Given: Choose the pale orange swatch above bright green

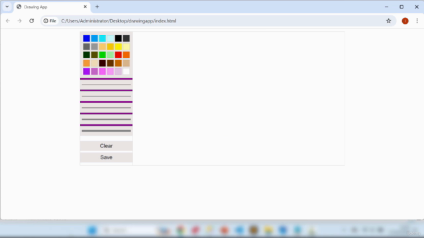Looking at the screenshot, I should 103,47.
